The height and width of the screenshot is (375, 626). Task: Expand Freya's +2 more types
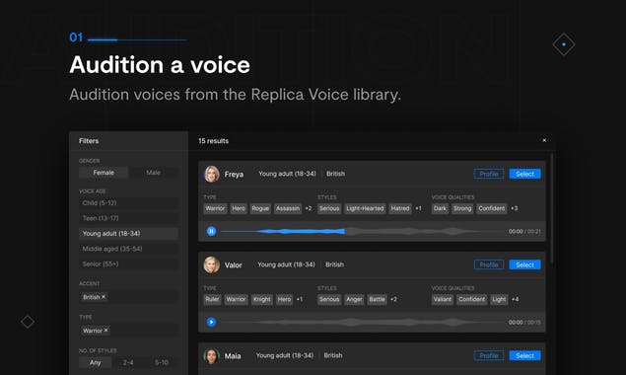pos(309,208)
